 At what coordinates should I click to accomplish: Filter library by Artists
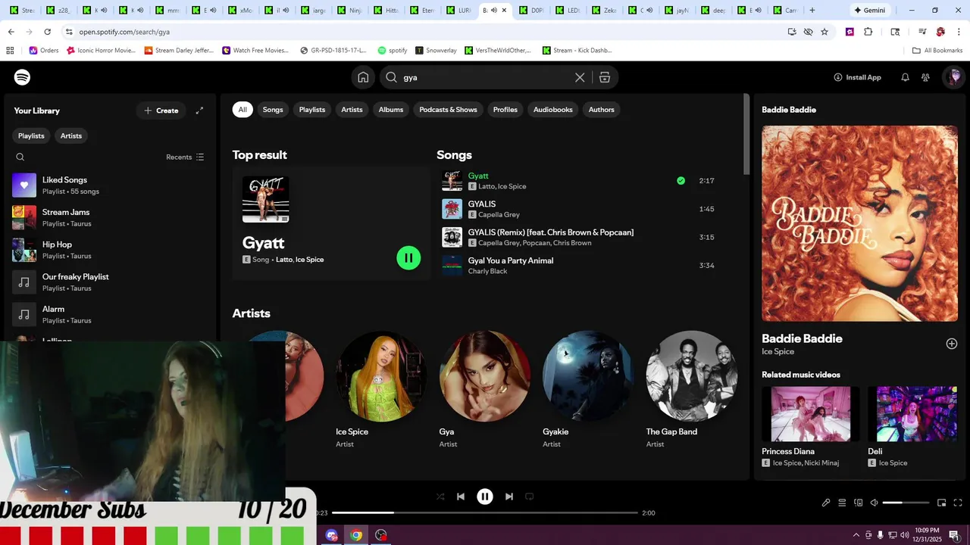pyautogui.click(x=71, y=135)
